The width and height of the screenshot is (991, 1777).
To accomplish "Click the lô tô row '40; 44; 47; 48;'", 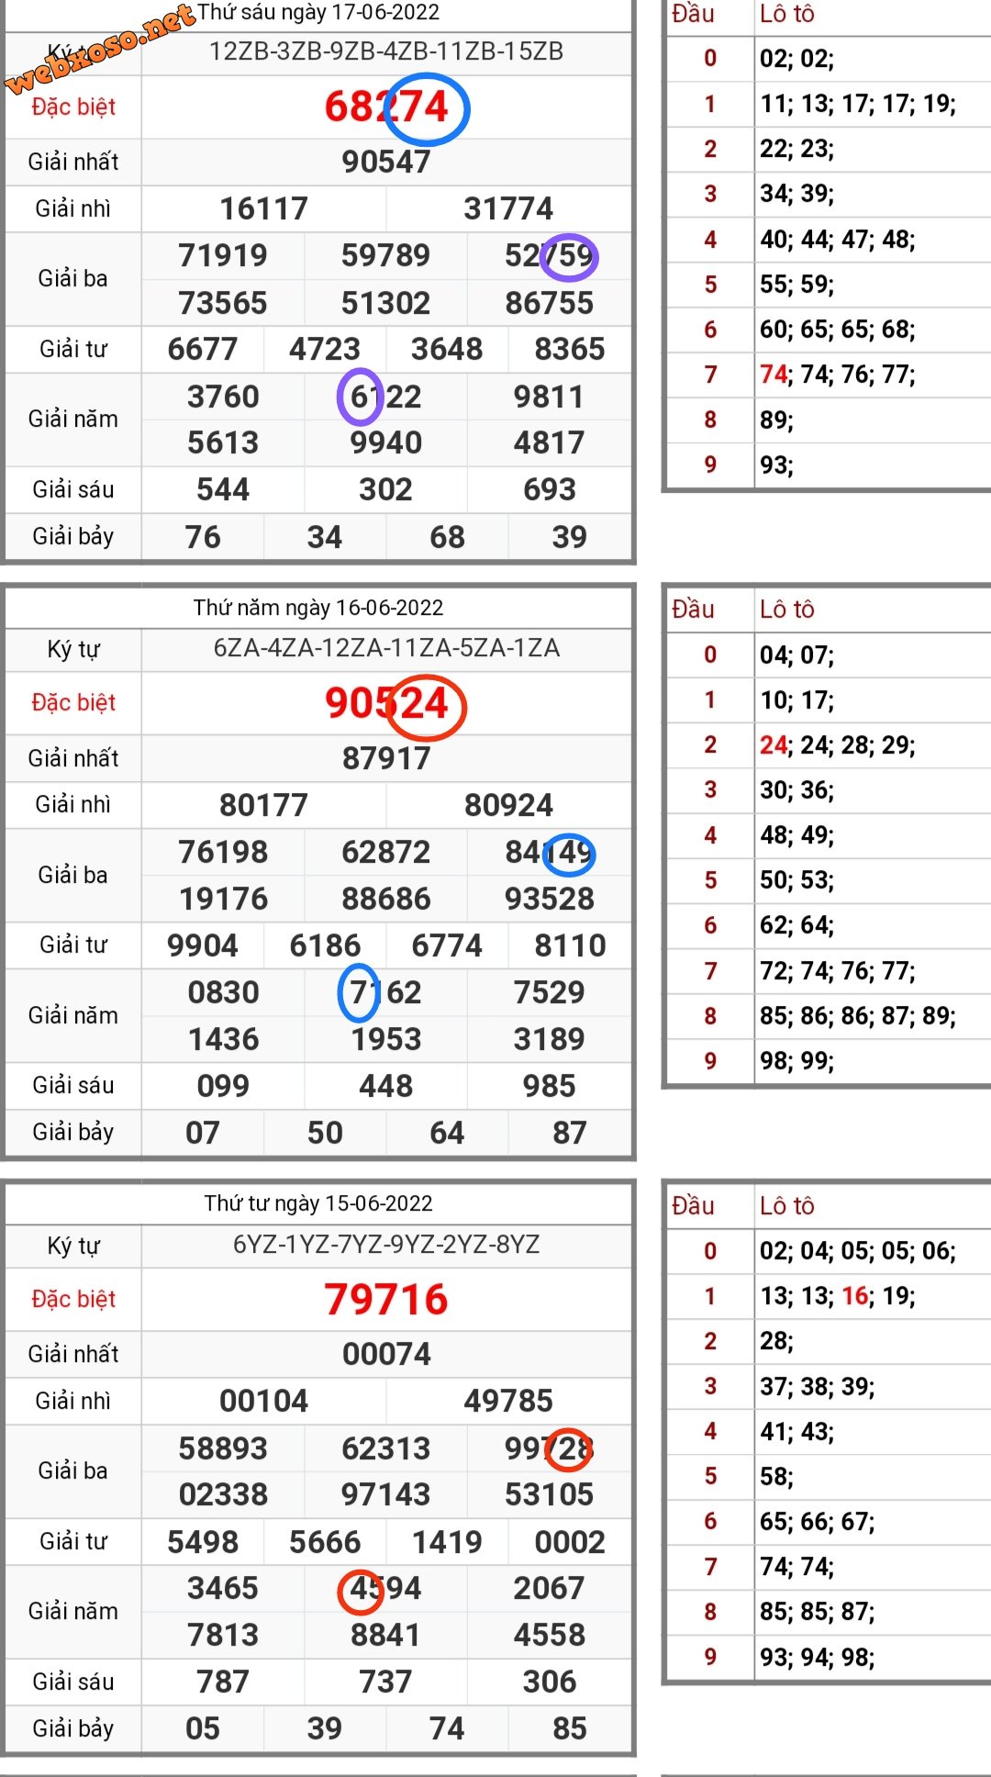I will coord(838,240).
